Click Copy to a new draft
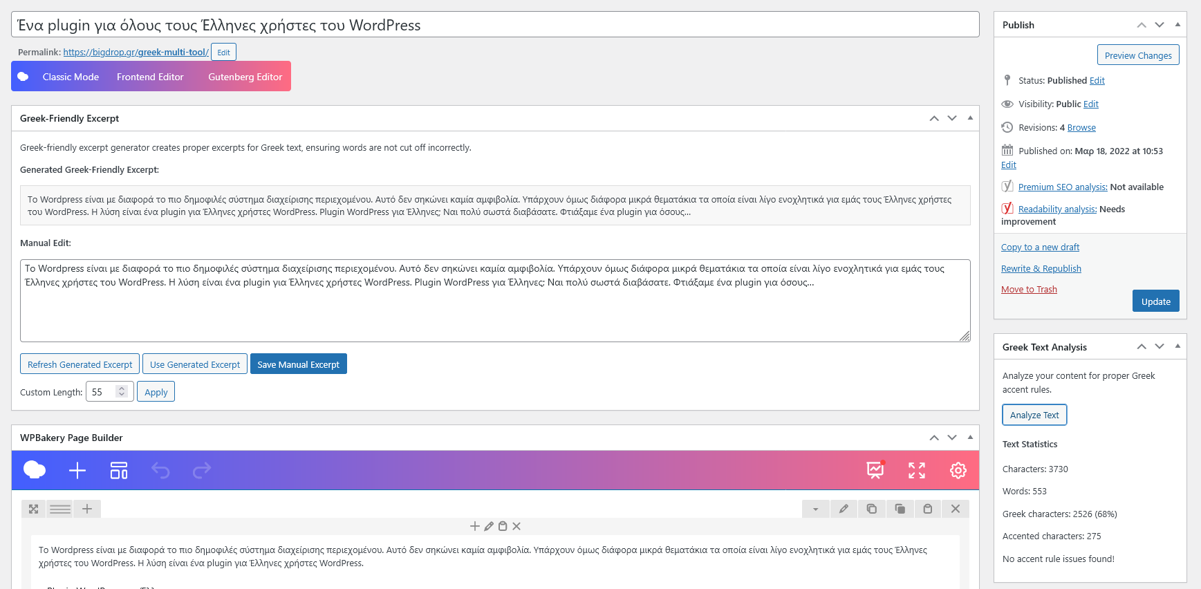1201x589 pixels. pos(1040,247)
